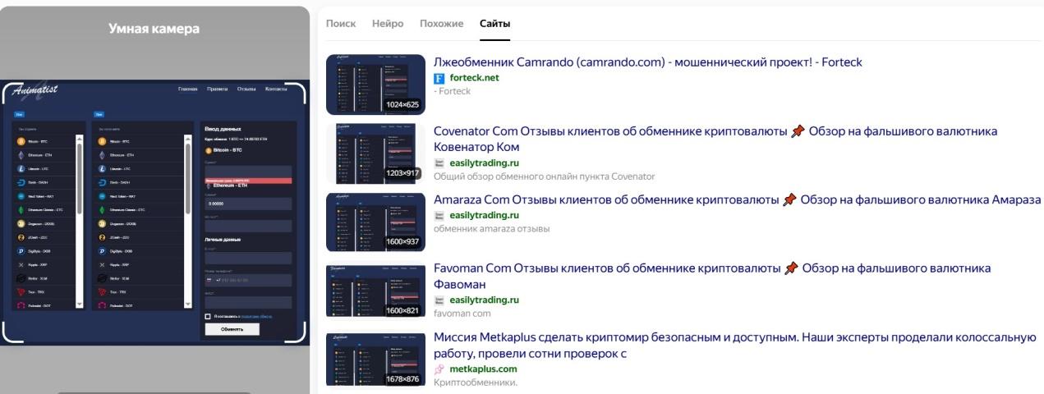Open the 1600×937 Amaraza thumbnail
This screenshot has height=394, width=1044.
point(375,222)
